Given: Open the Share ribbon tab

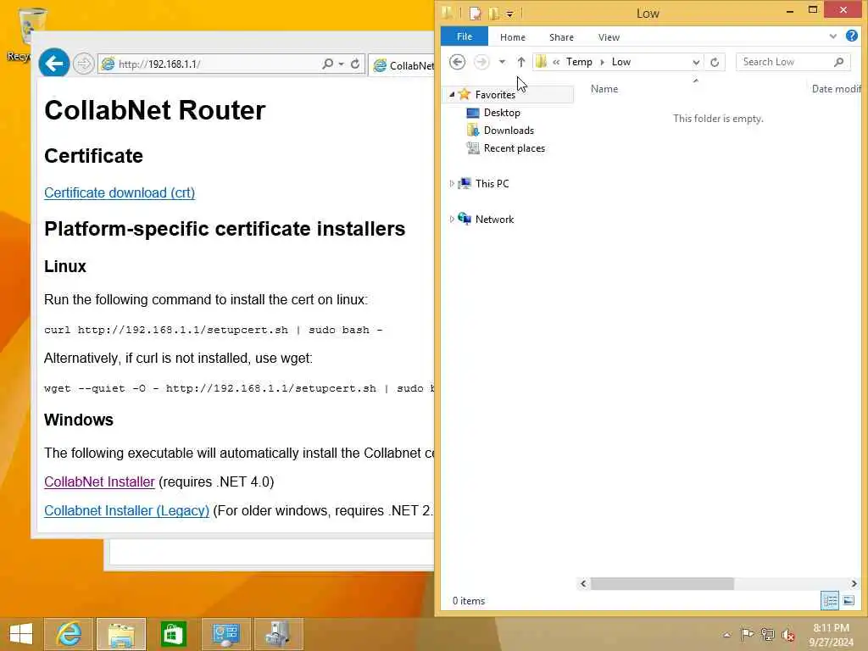Looking at the screenshot, I should 561,37.
